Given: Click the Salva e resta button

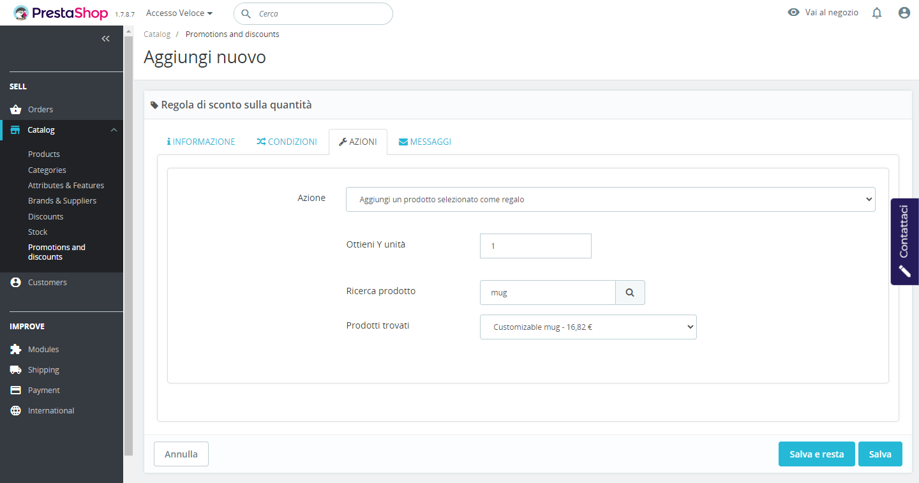Looking at the screenshot, I should coord(817,454).
